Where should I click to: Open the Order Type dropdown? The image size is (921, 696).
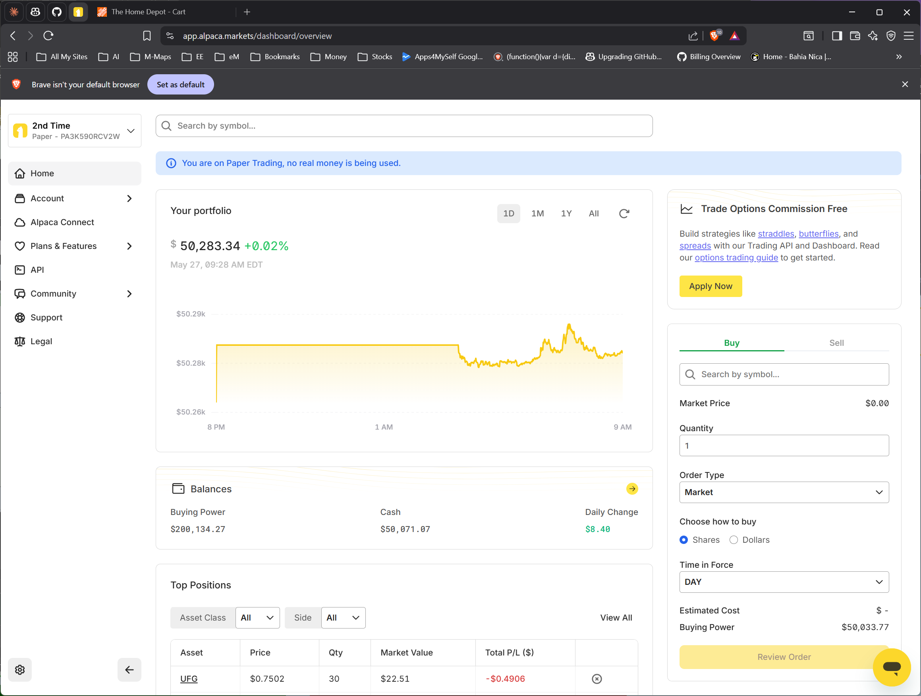784,492
